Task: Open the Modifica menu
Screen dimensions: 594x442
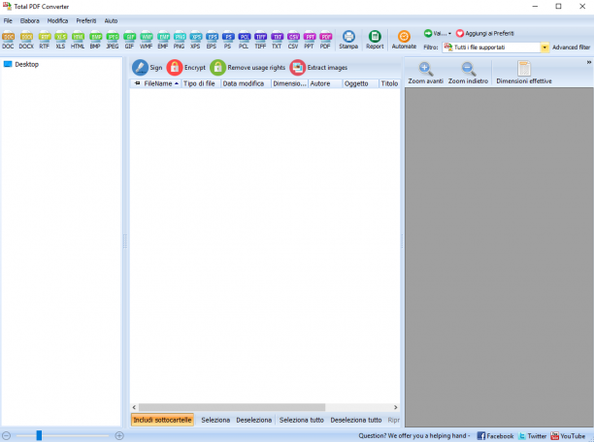Action: tap(57, 20)
